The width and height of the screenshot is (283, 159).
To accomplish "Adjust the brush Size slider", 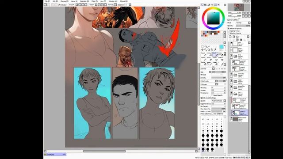I will (x=219, y=72).
